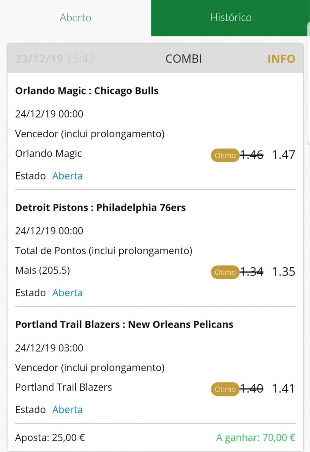The height and width of the screenshot is (452, 310).
Task: Select the Mais (205.5) selection
Action: coord(43,271)
